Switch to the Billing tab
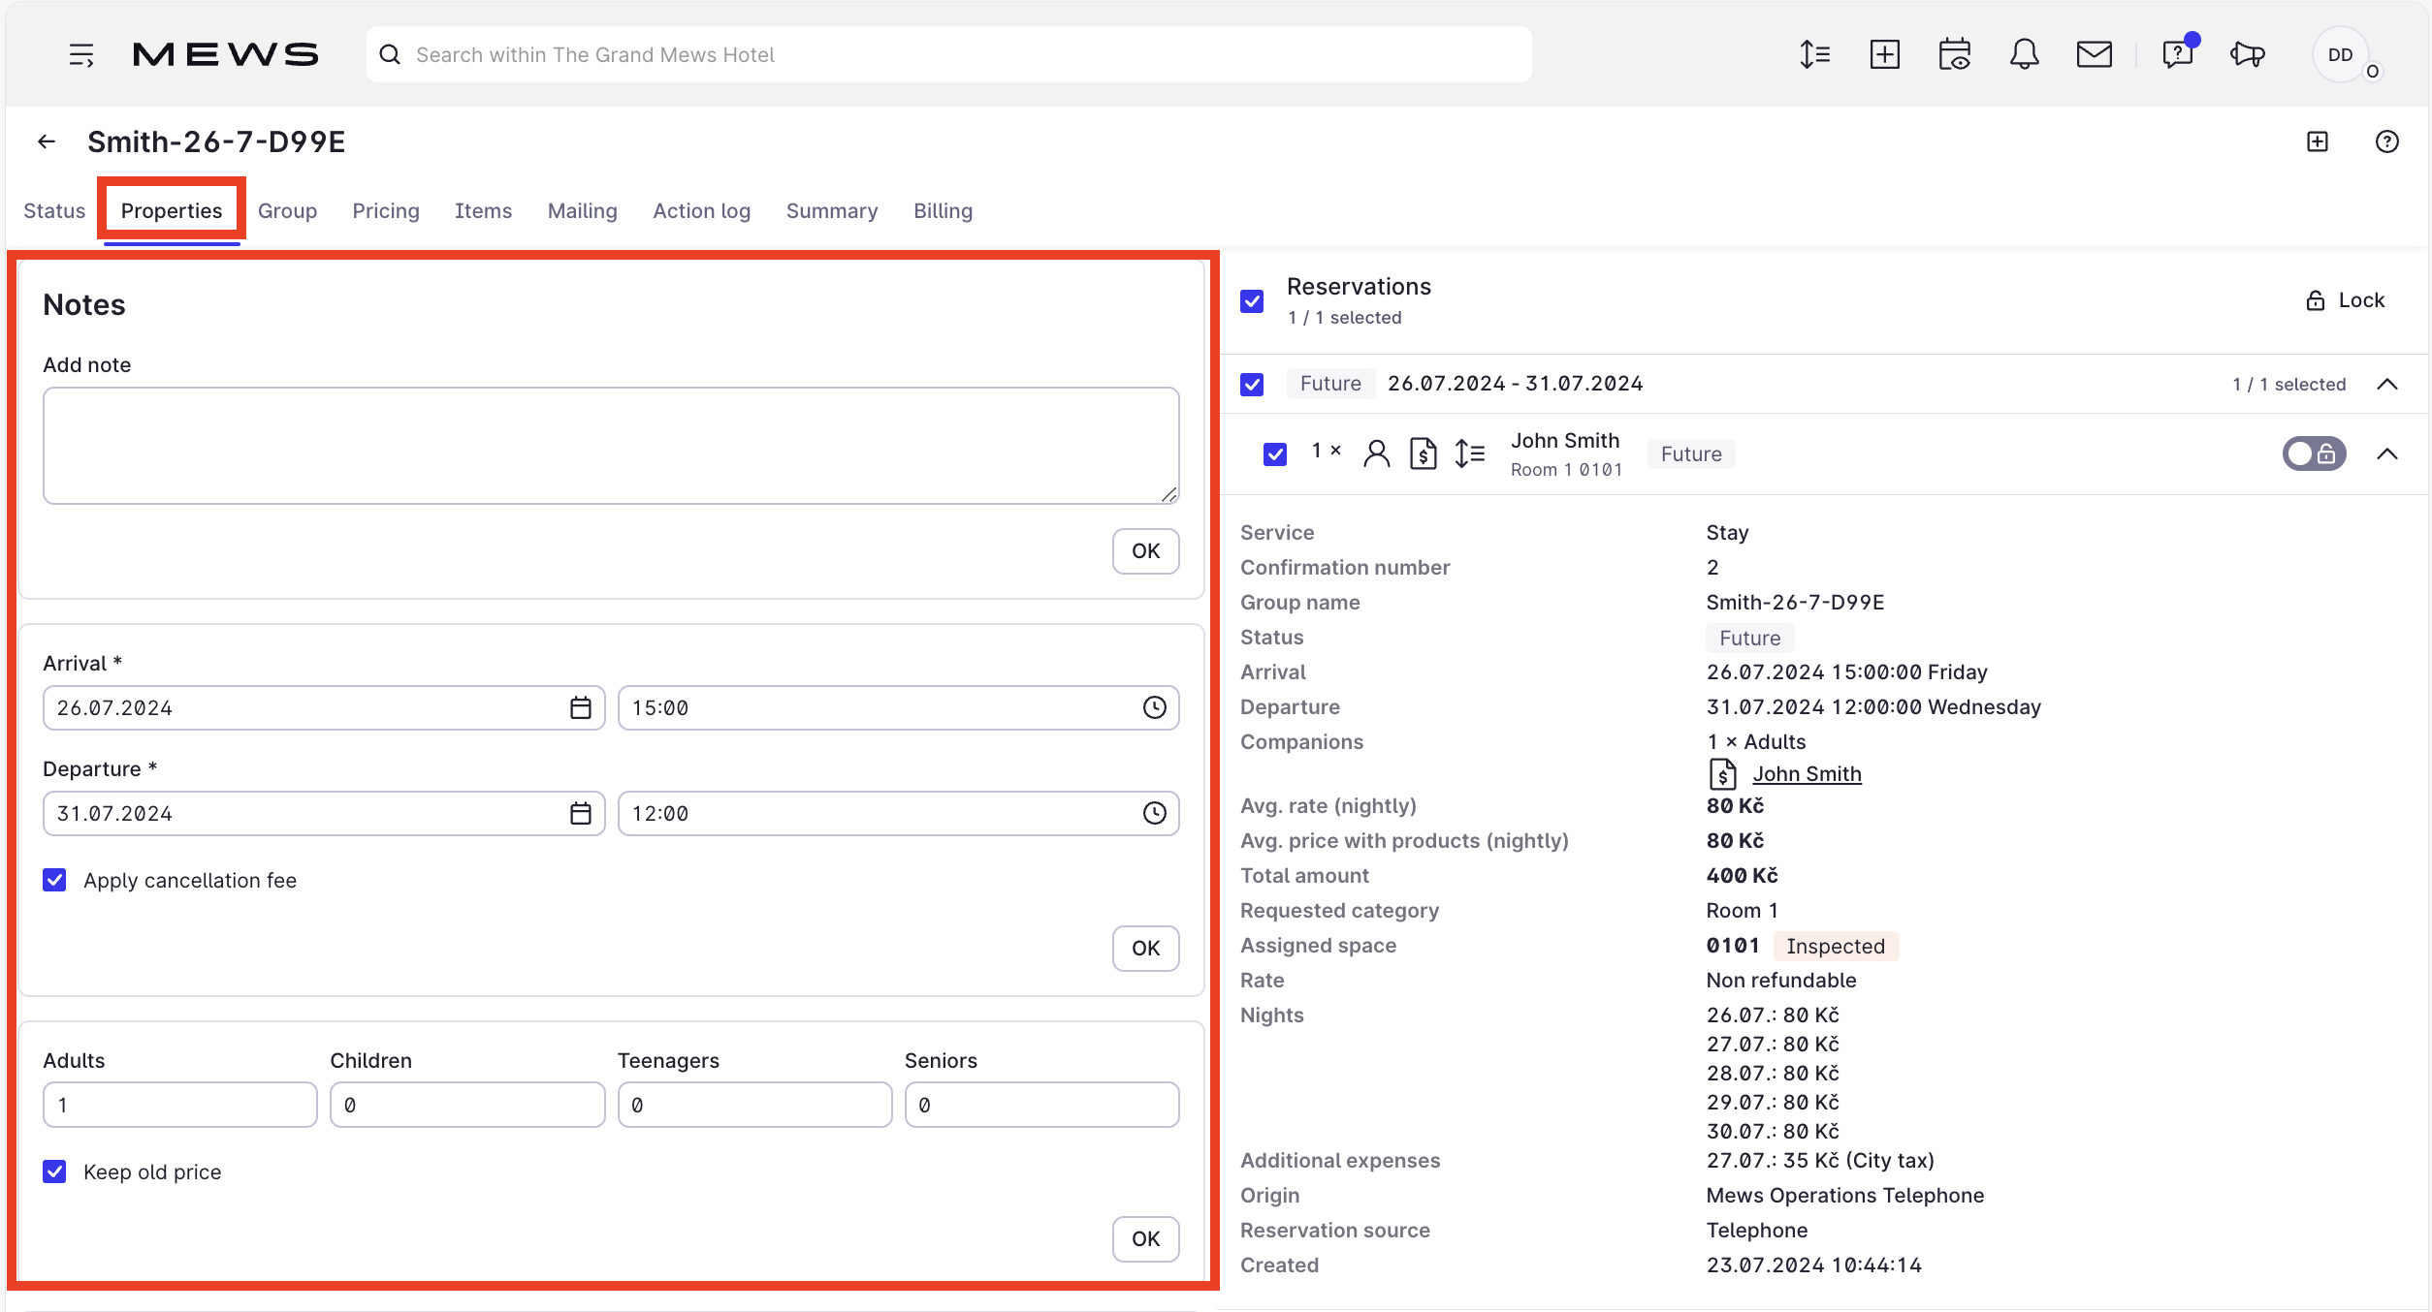The width and height of the screenshot is (2432, 1312). point(942,210)
